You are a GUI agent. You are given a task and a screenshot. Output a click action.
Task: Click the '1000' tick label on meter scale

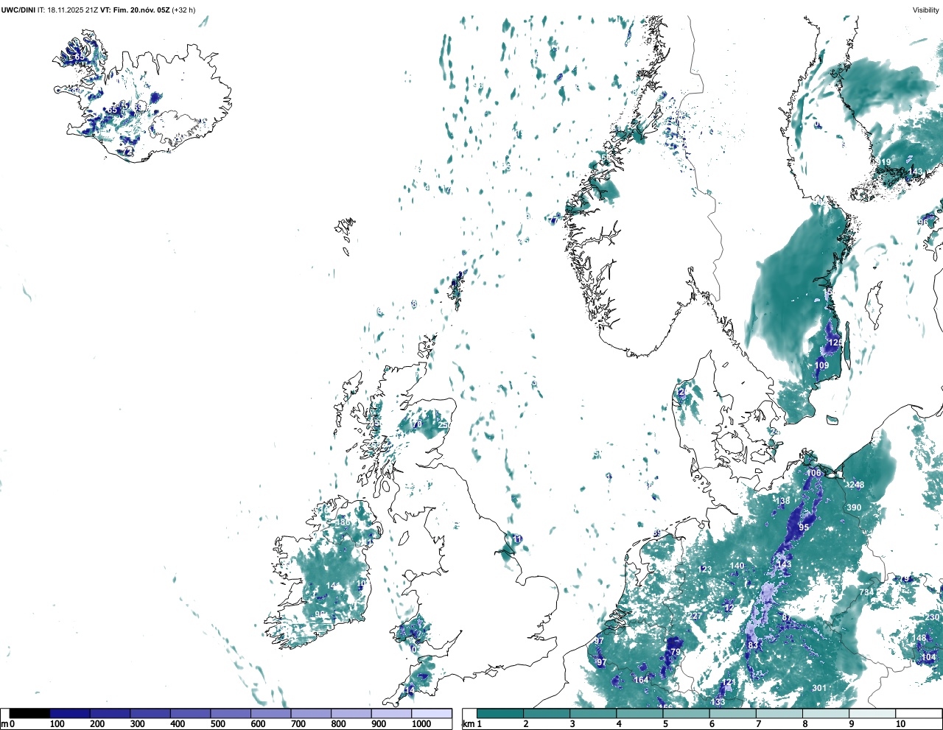[421, 724]
